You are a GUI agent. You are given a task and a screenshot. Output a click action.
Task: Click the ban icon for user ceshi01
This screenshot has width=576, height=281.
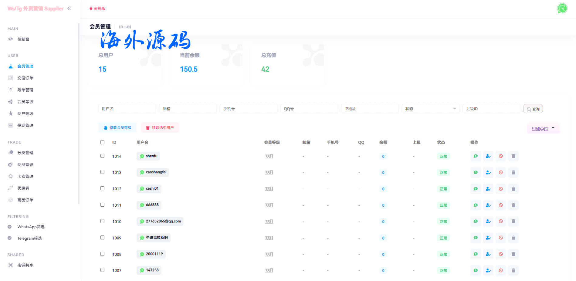tap(501, 189)
